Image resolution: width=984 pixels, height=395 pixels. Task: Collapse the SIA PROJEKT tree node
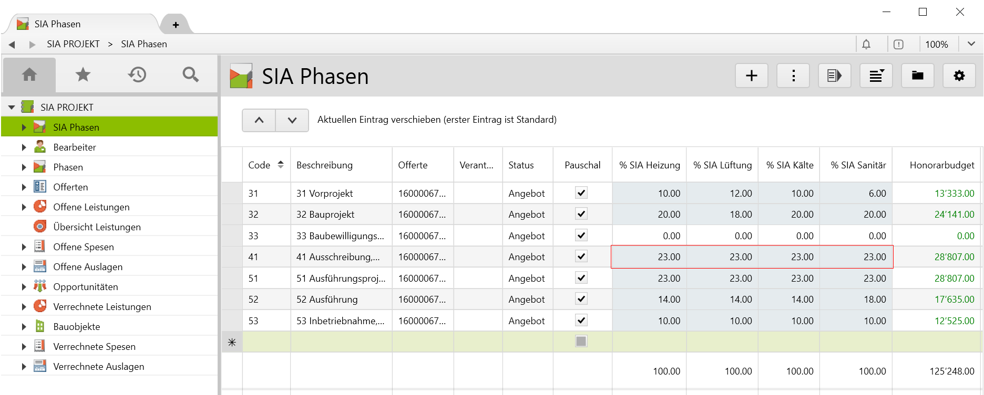12,108
